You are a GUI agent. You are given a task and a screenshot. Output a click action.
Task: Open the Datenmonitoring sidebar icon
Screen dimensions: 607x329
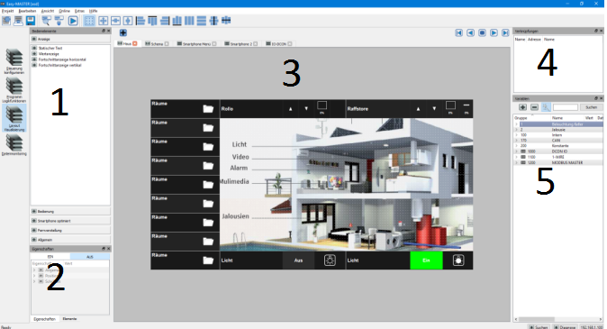[x=14, y=145]
